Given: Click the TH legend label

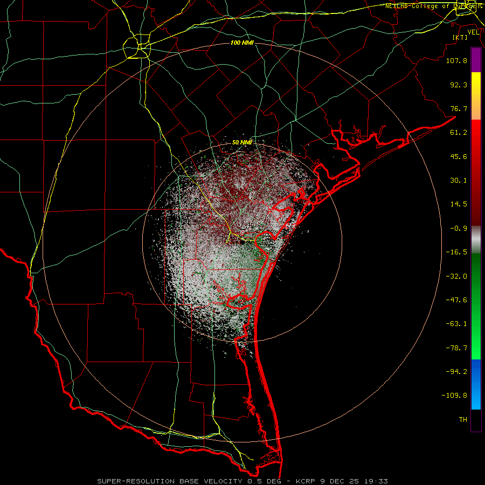Looking at the screenshot, I should 463,420.
